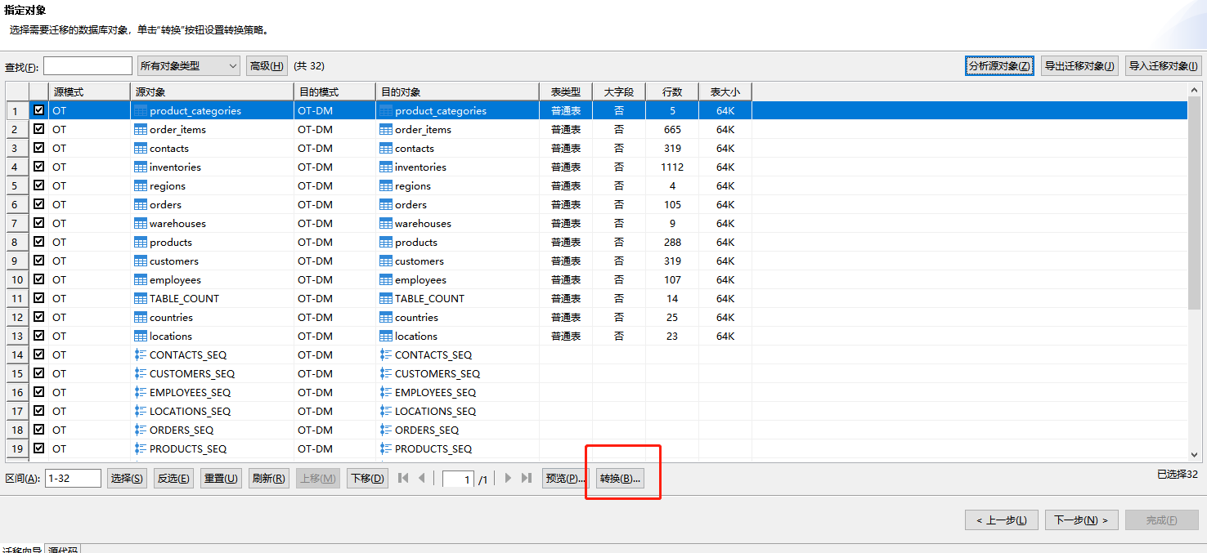Switch to the 源代码 tab
1207x553 pixels.
coord(63,550)
